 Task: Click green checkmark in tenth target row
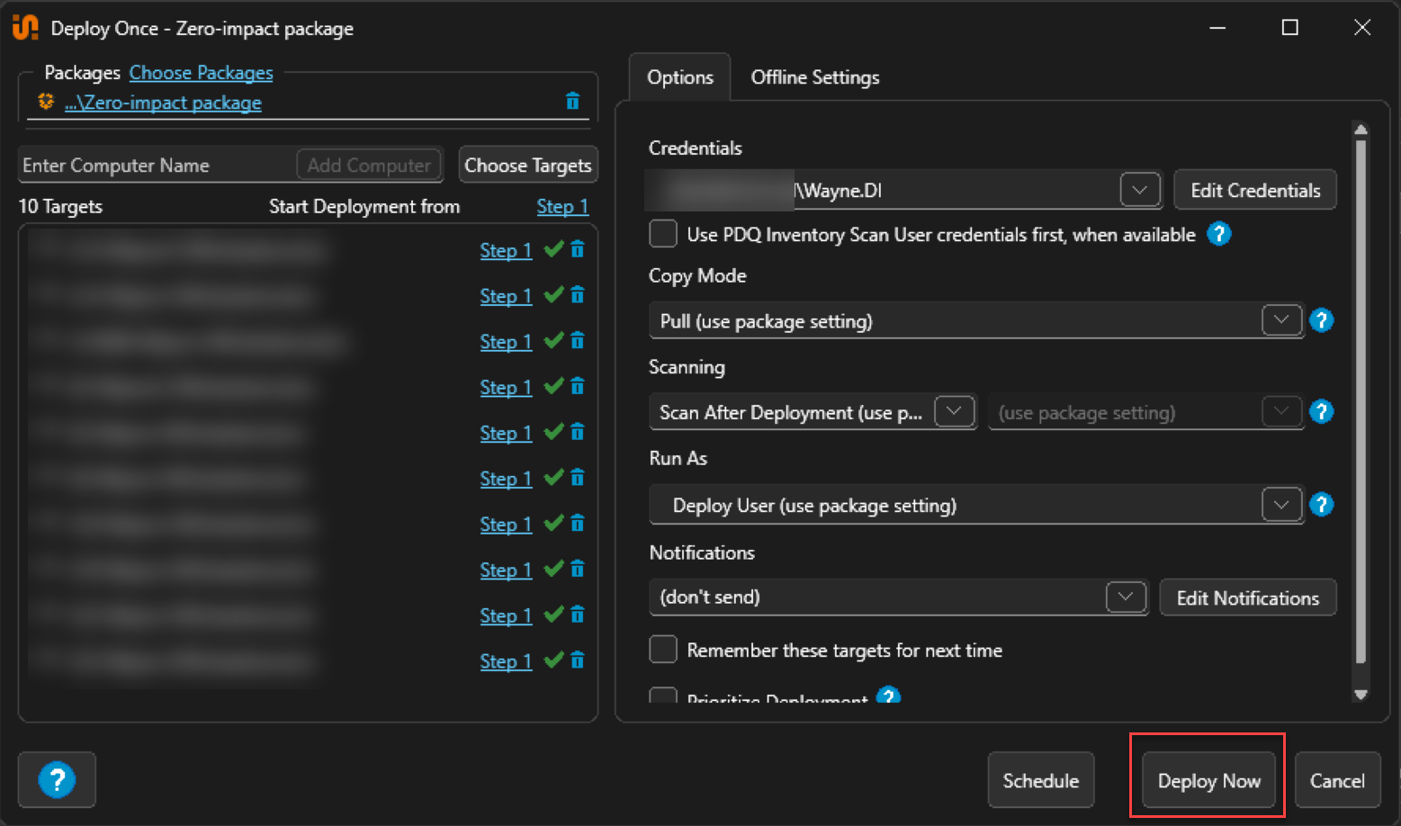pyautogui.click(x=554, y=660)
